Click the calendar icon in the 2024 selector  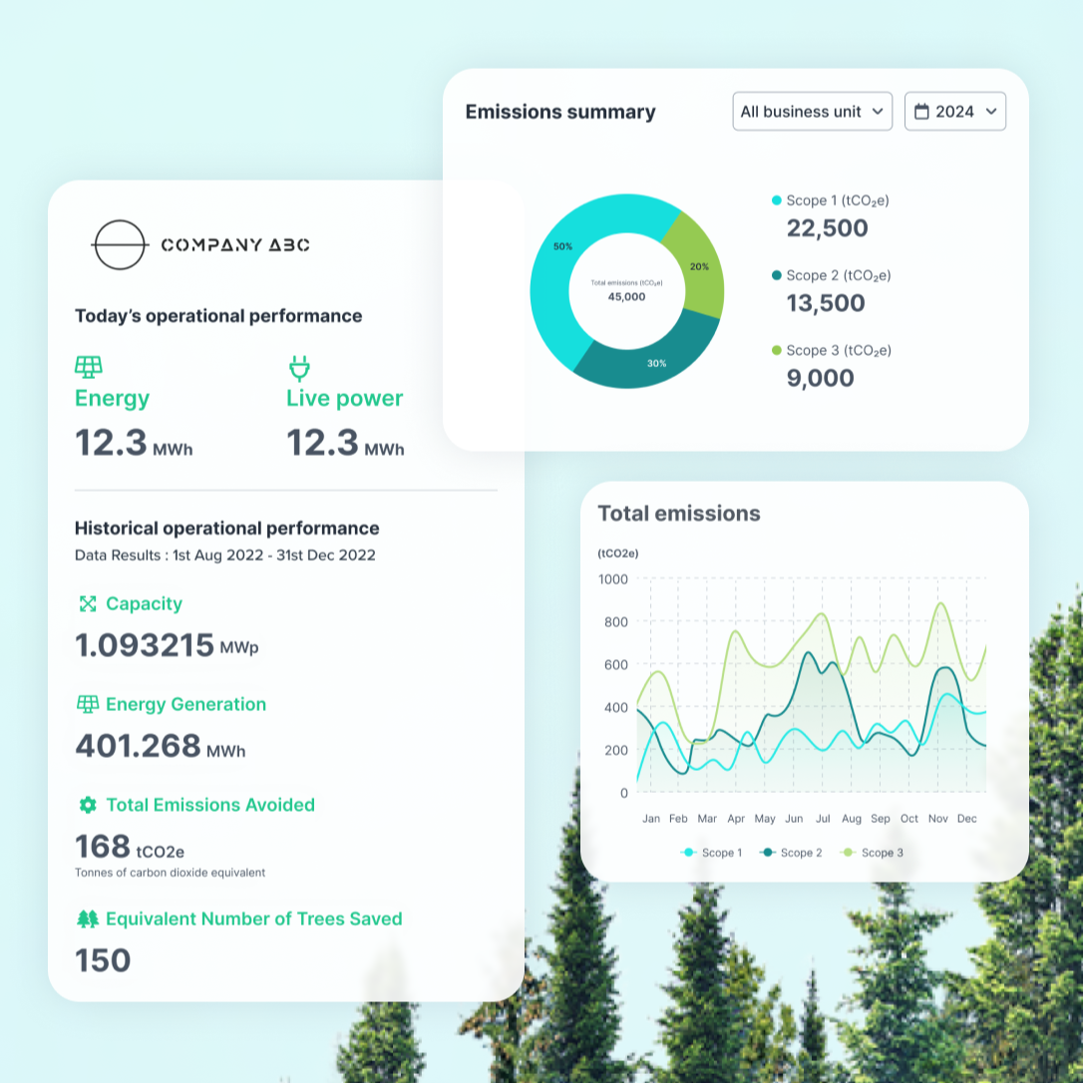tap(921, 112)
